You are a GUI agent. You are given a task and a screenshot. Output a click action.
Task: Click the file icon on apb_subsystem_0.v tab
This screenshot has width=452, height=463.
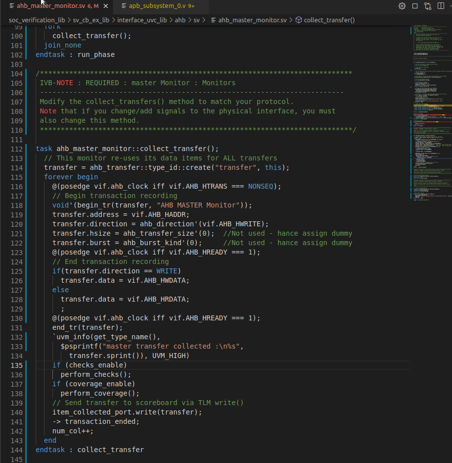(x=124, y=6)
